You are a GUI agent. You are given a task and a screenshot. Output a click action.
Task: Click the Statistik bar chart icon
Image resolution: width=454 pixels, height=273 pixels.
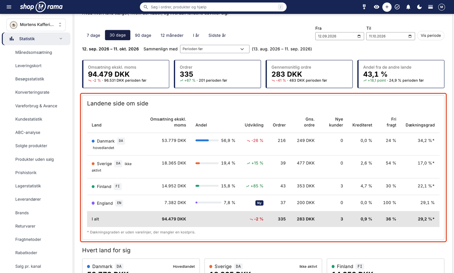(x=12, y=39)
